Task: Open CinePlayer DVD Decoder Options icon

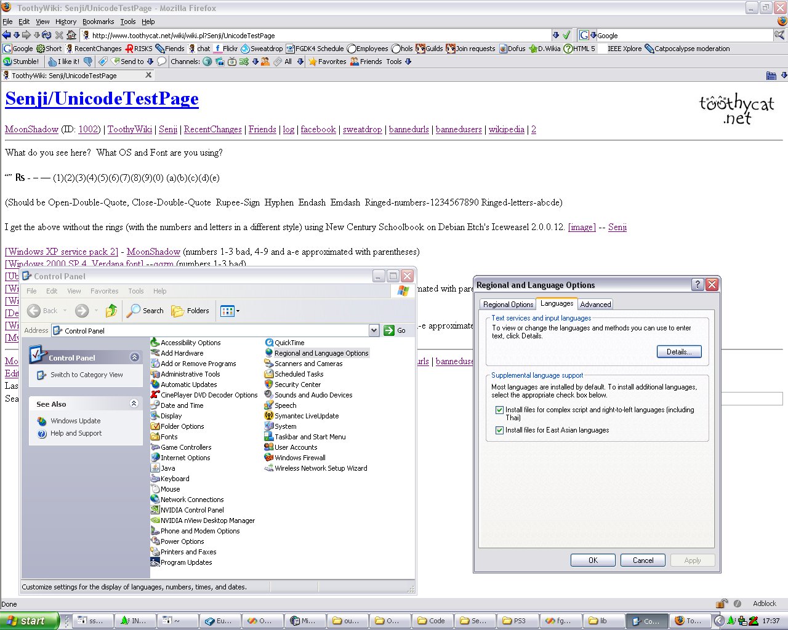Action: click(x=155, y=395)
